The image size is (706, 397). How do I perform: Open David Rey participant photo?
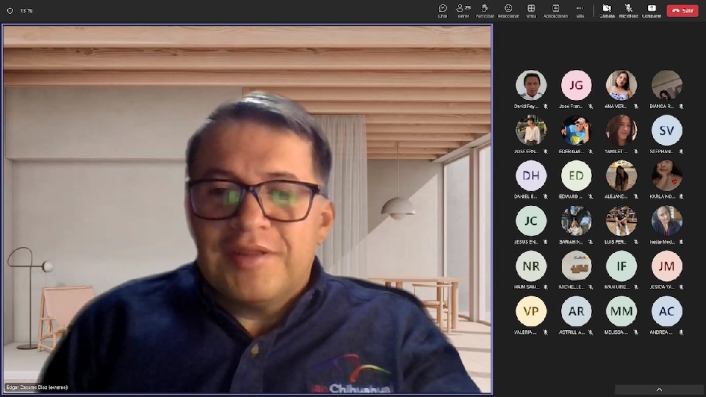[531, 85]
